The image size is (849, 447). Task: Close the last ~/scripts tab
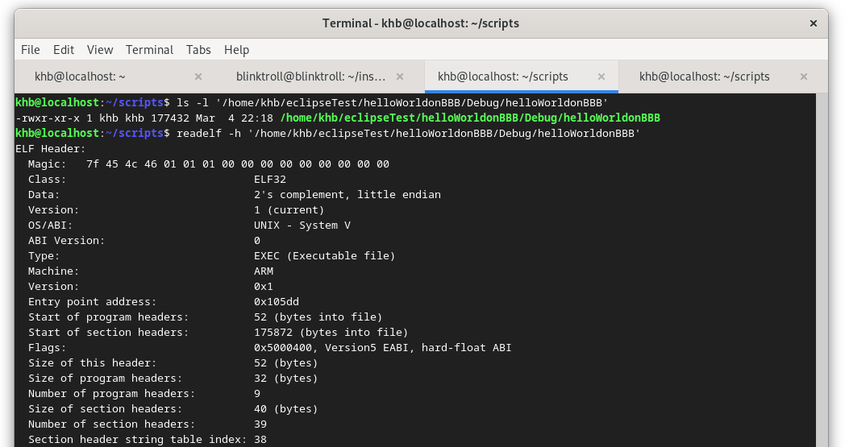tap(804, 77)
